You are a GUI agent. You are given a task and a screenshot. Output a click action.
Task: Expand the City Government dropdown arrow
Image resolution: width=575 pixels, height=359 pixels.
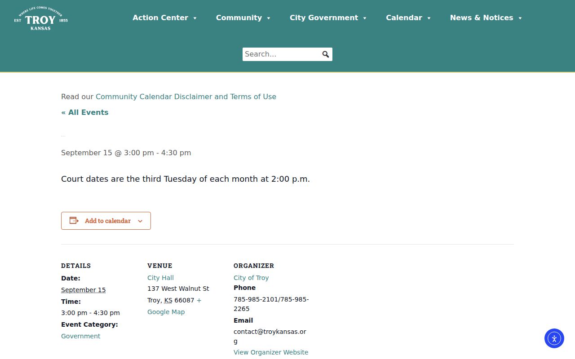point(365,18)
